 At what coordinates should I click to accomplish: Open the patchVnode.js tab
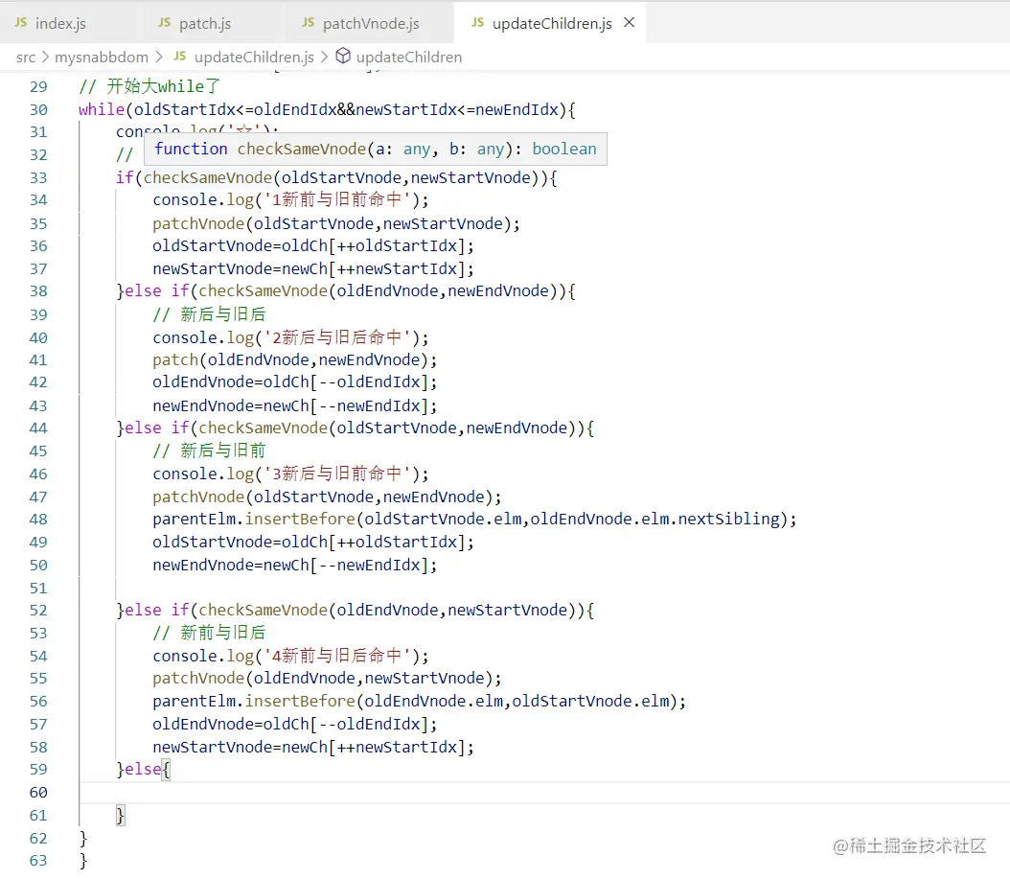371,23
